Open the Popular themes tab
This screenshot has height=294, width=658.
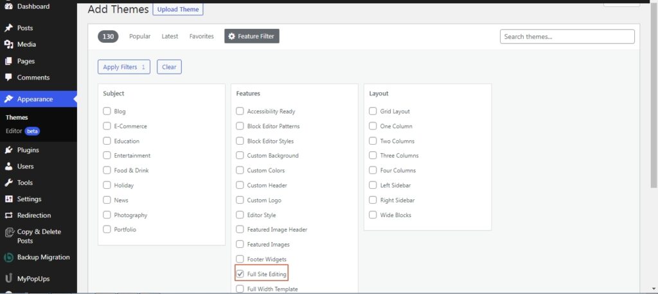tap(139, 37)
